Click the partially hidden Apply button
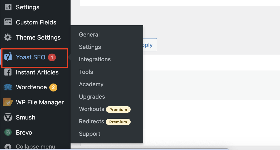280x150 pixels. [x=150, y=45]
